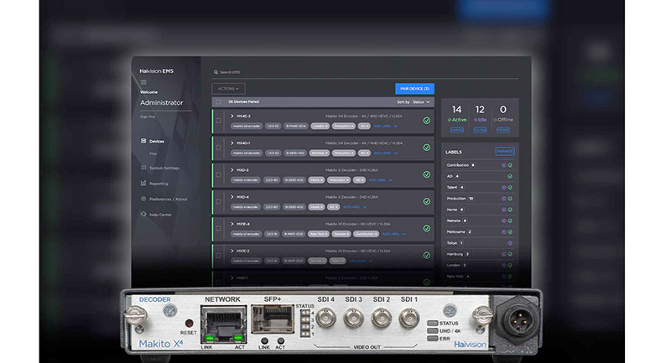Click the Reporting chart icon

(143, 183)
